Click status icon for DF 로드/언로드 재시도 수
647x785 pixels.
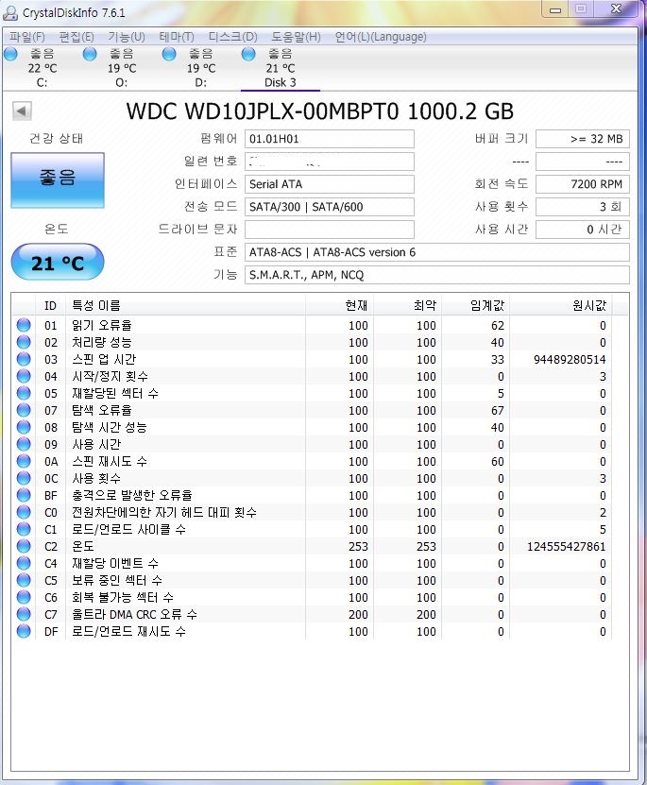click(24, 632)
